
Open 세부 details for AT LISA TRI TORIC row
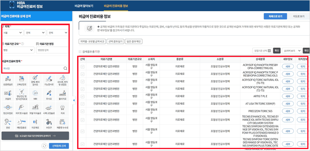pyautogui.click(x=288, y=104)
